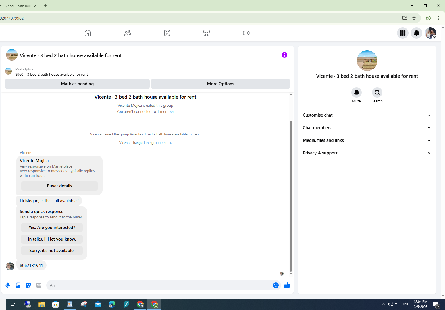Open the large group photo in side panel
The height and width of the screenshot is (310, 445).
[x=367, y=61]
